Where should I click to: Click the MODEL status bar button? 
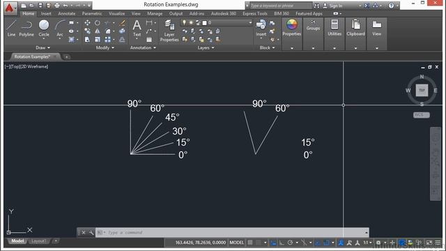[x=236, y=243]
